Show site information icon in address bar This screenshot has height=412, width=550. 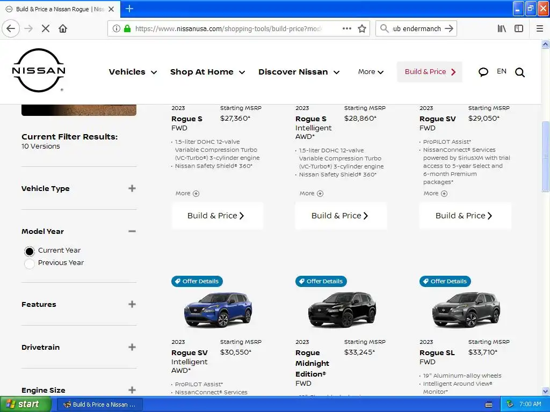click(x=117, y=28)
